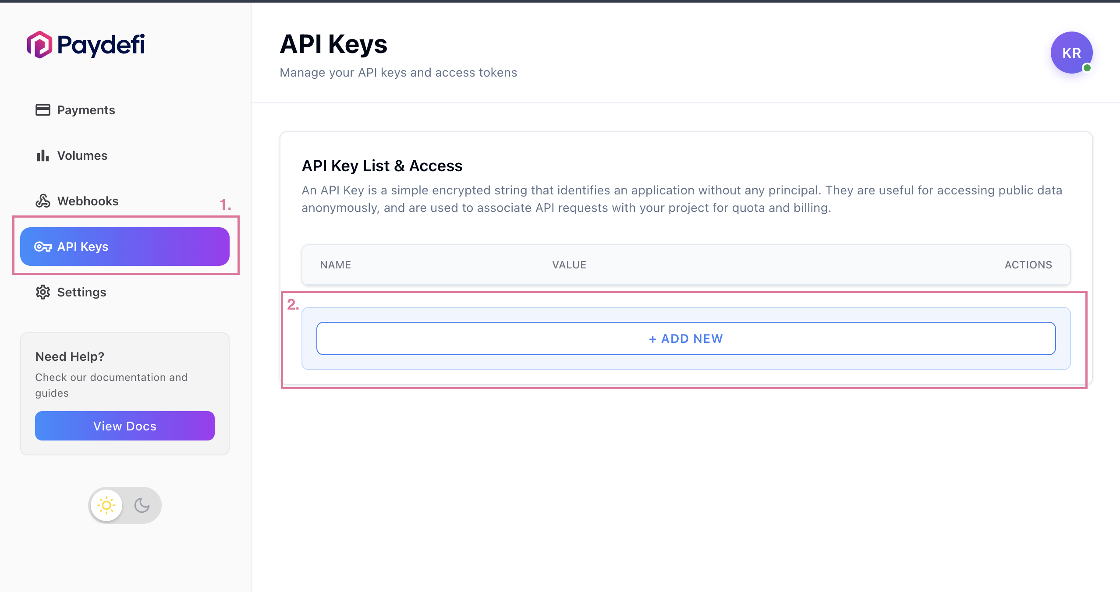Click the Webhooks icon in sidebar

click(x=43, y=201)
